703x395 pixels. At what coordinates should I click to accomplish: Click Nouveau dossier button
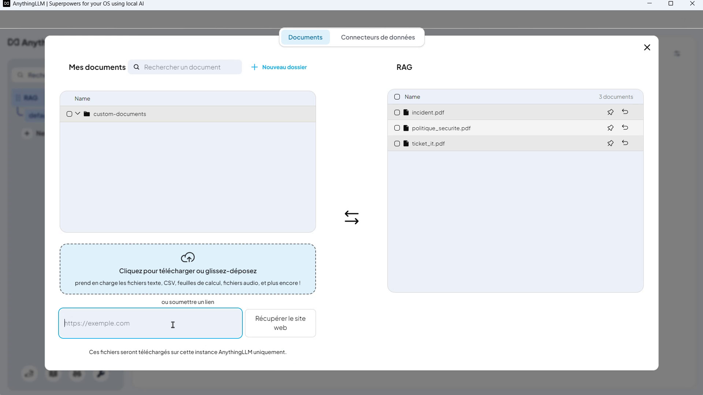click(279, 67)
